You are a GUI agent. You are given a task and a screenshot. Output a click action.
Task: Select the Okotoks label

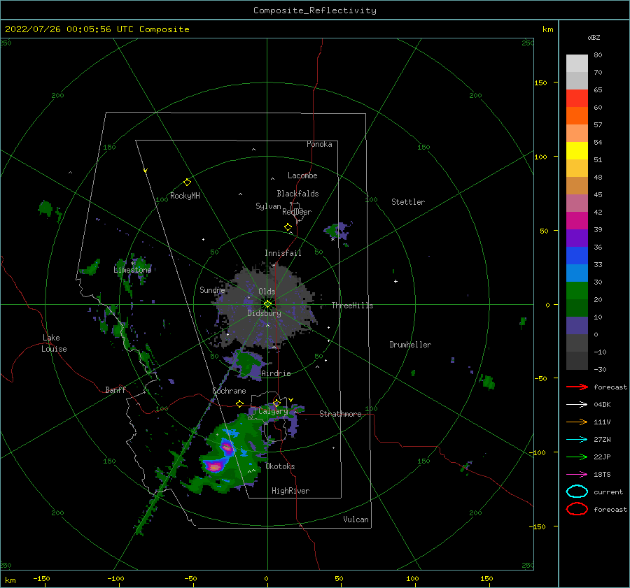tap(280, 466)
